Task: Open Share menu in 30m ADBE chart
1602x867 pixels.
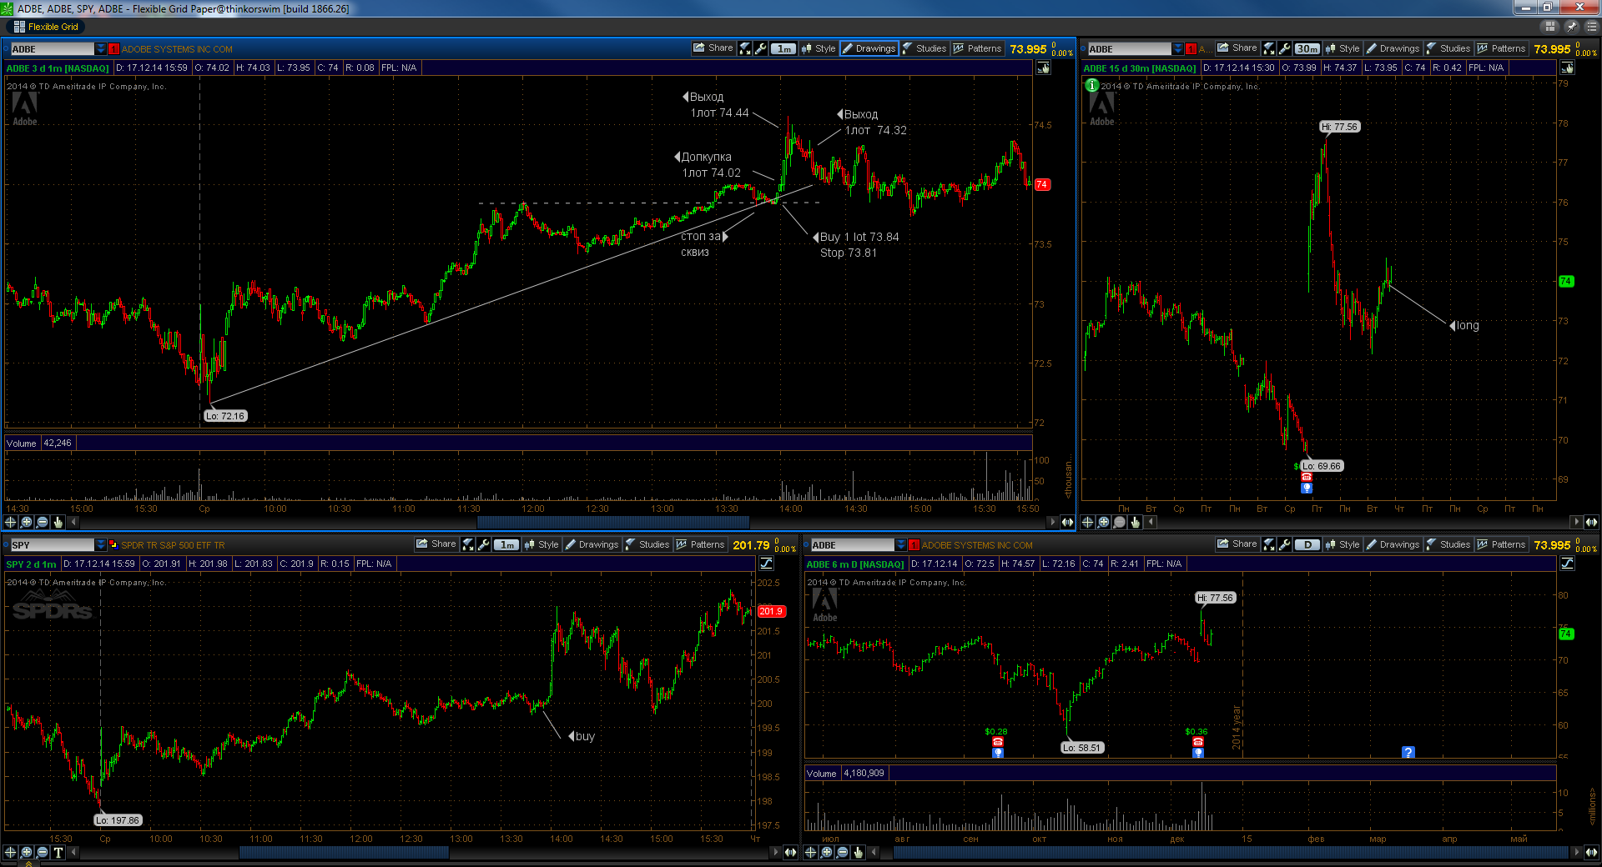Action: coord(1237,48)
